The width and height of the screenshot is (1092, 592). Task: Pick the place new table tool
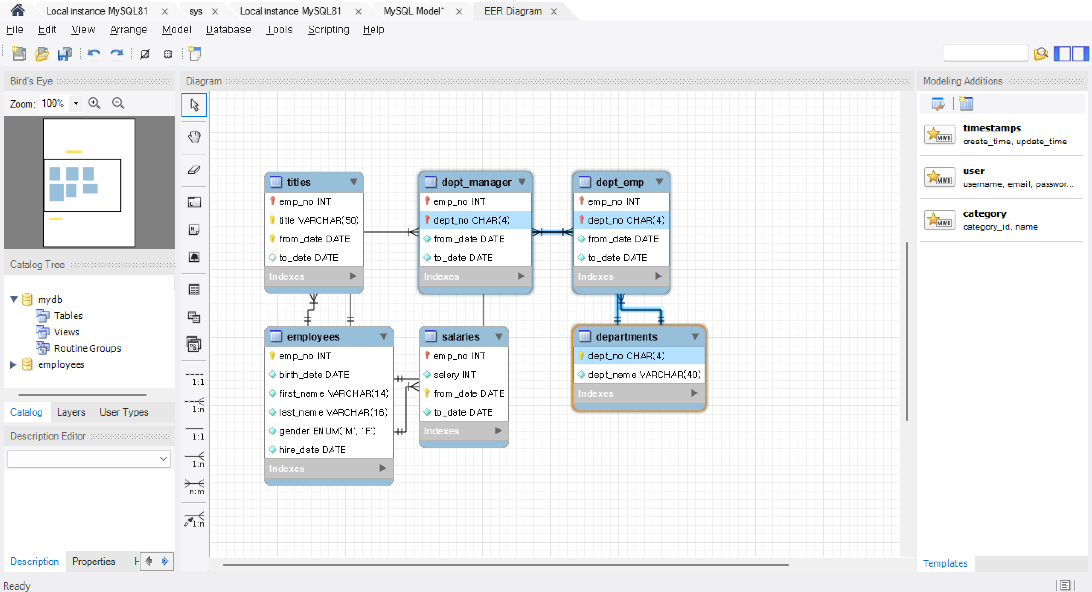tap(194, 290)
